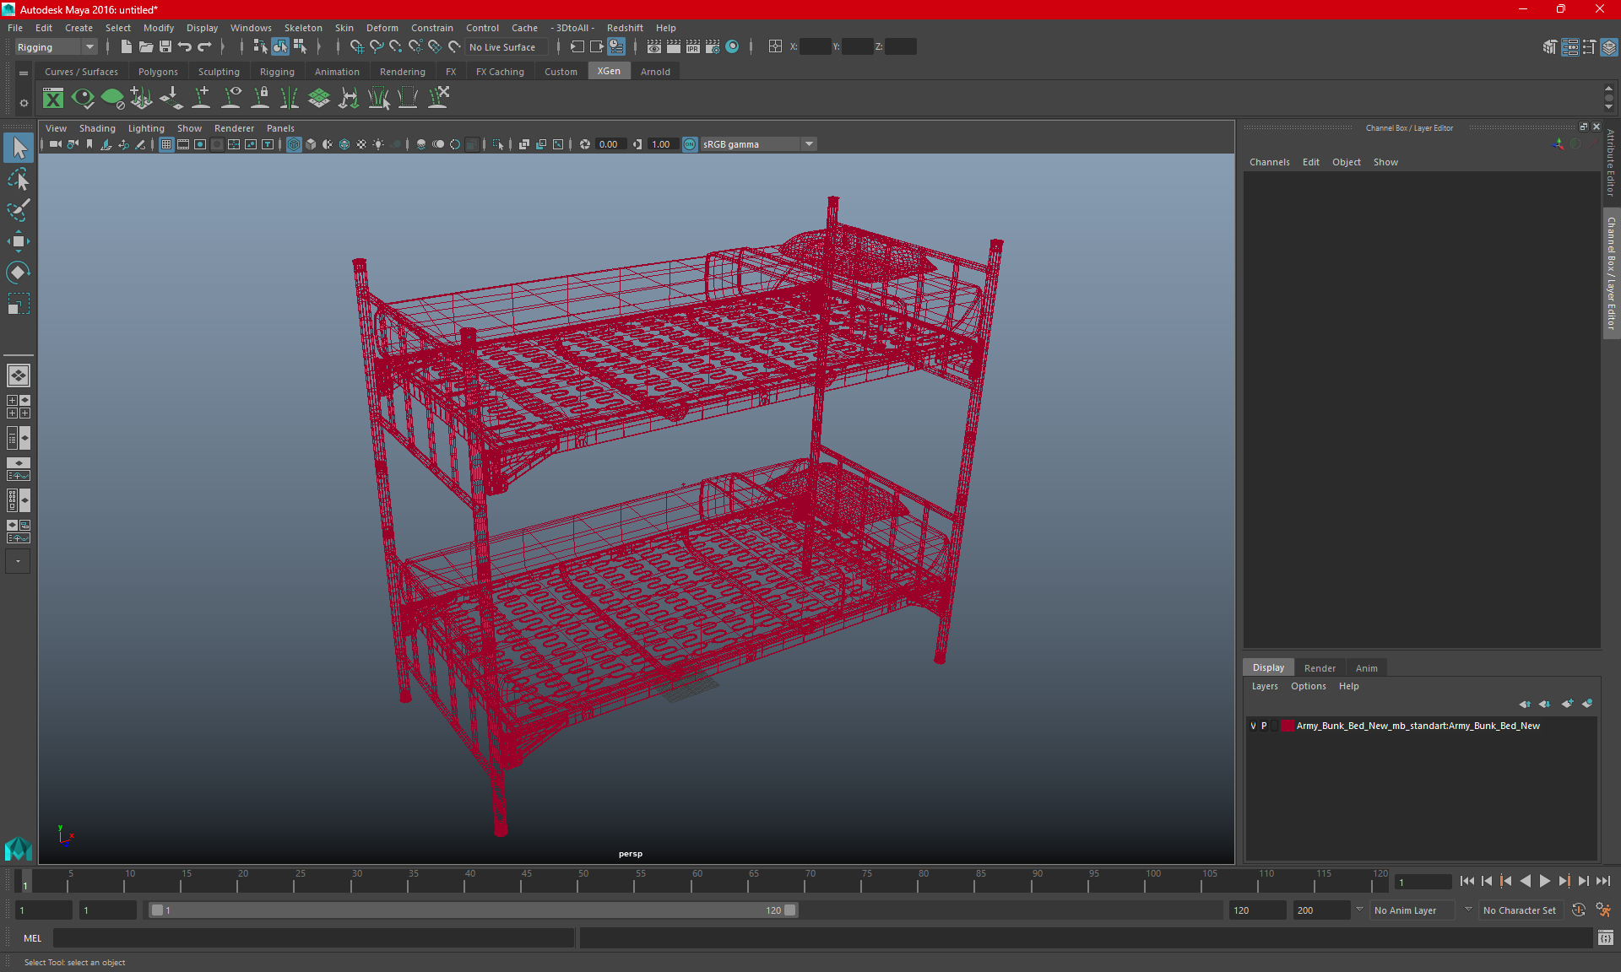The height and width of the screenshot is (972, 1621).
Task: Toggle the XGen tab active state
Action: pyautogui.click(x=608, y=71)
